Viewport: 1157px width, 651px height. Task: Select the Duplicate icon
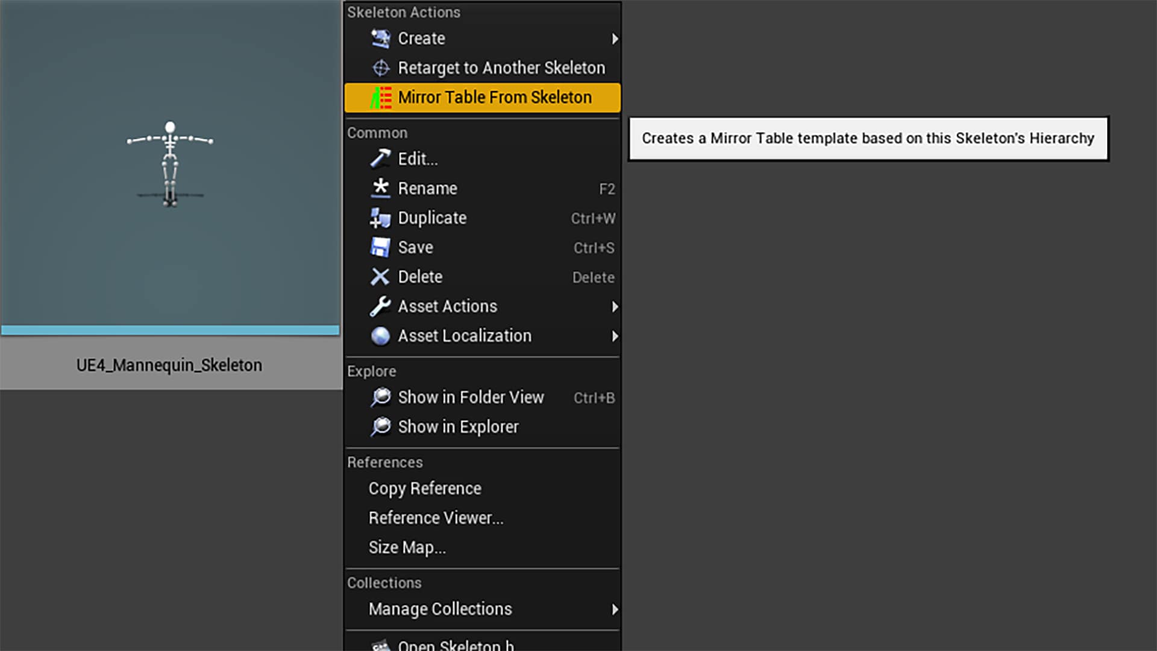381,218
